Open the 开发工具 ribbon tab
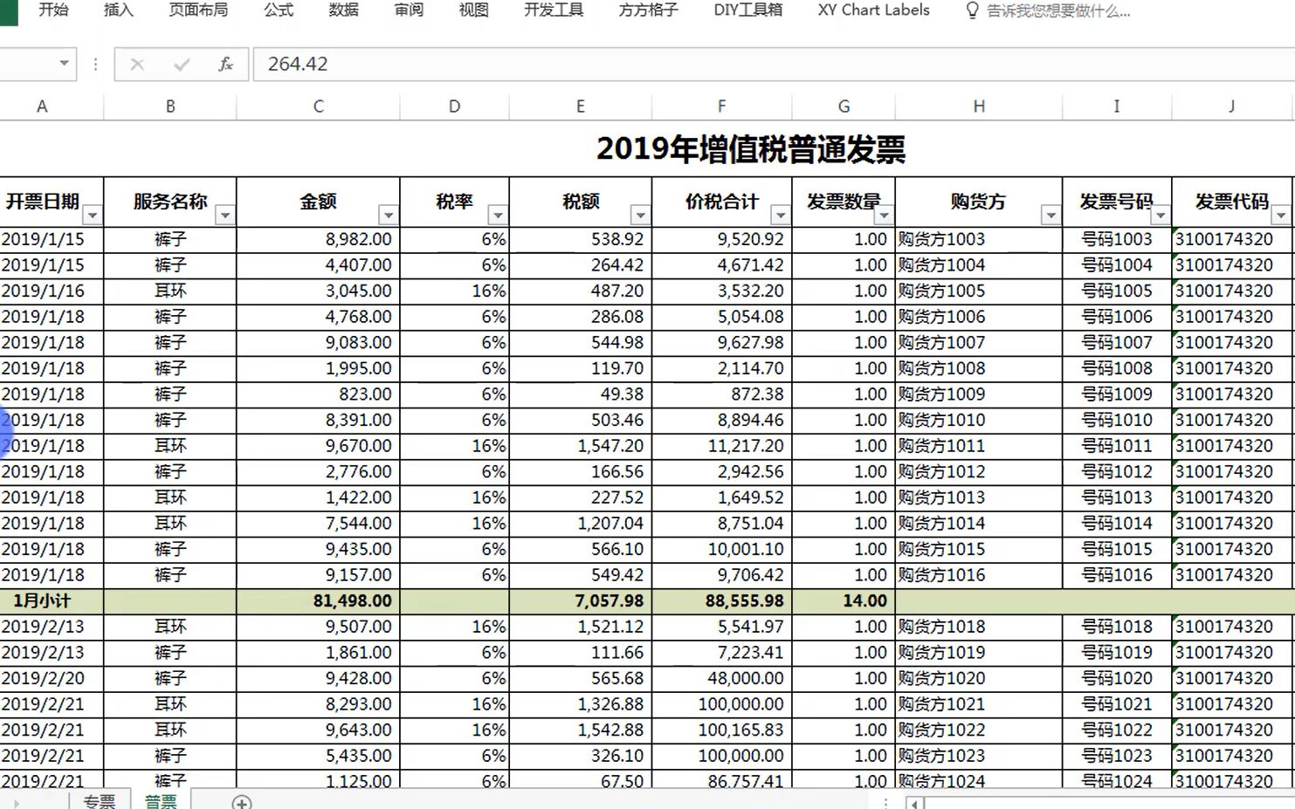Image resolution: width=1295 pixels, height=809 pixels. click(x=554, y=10)
